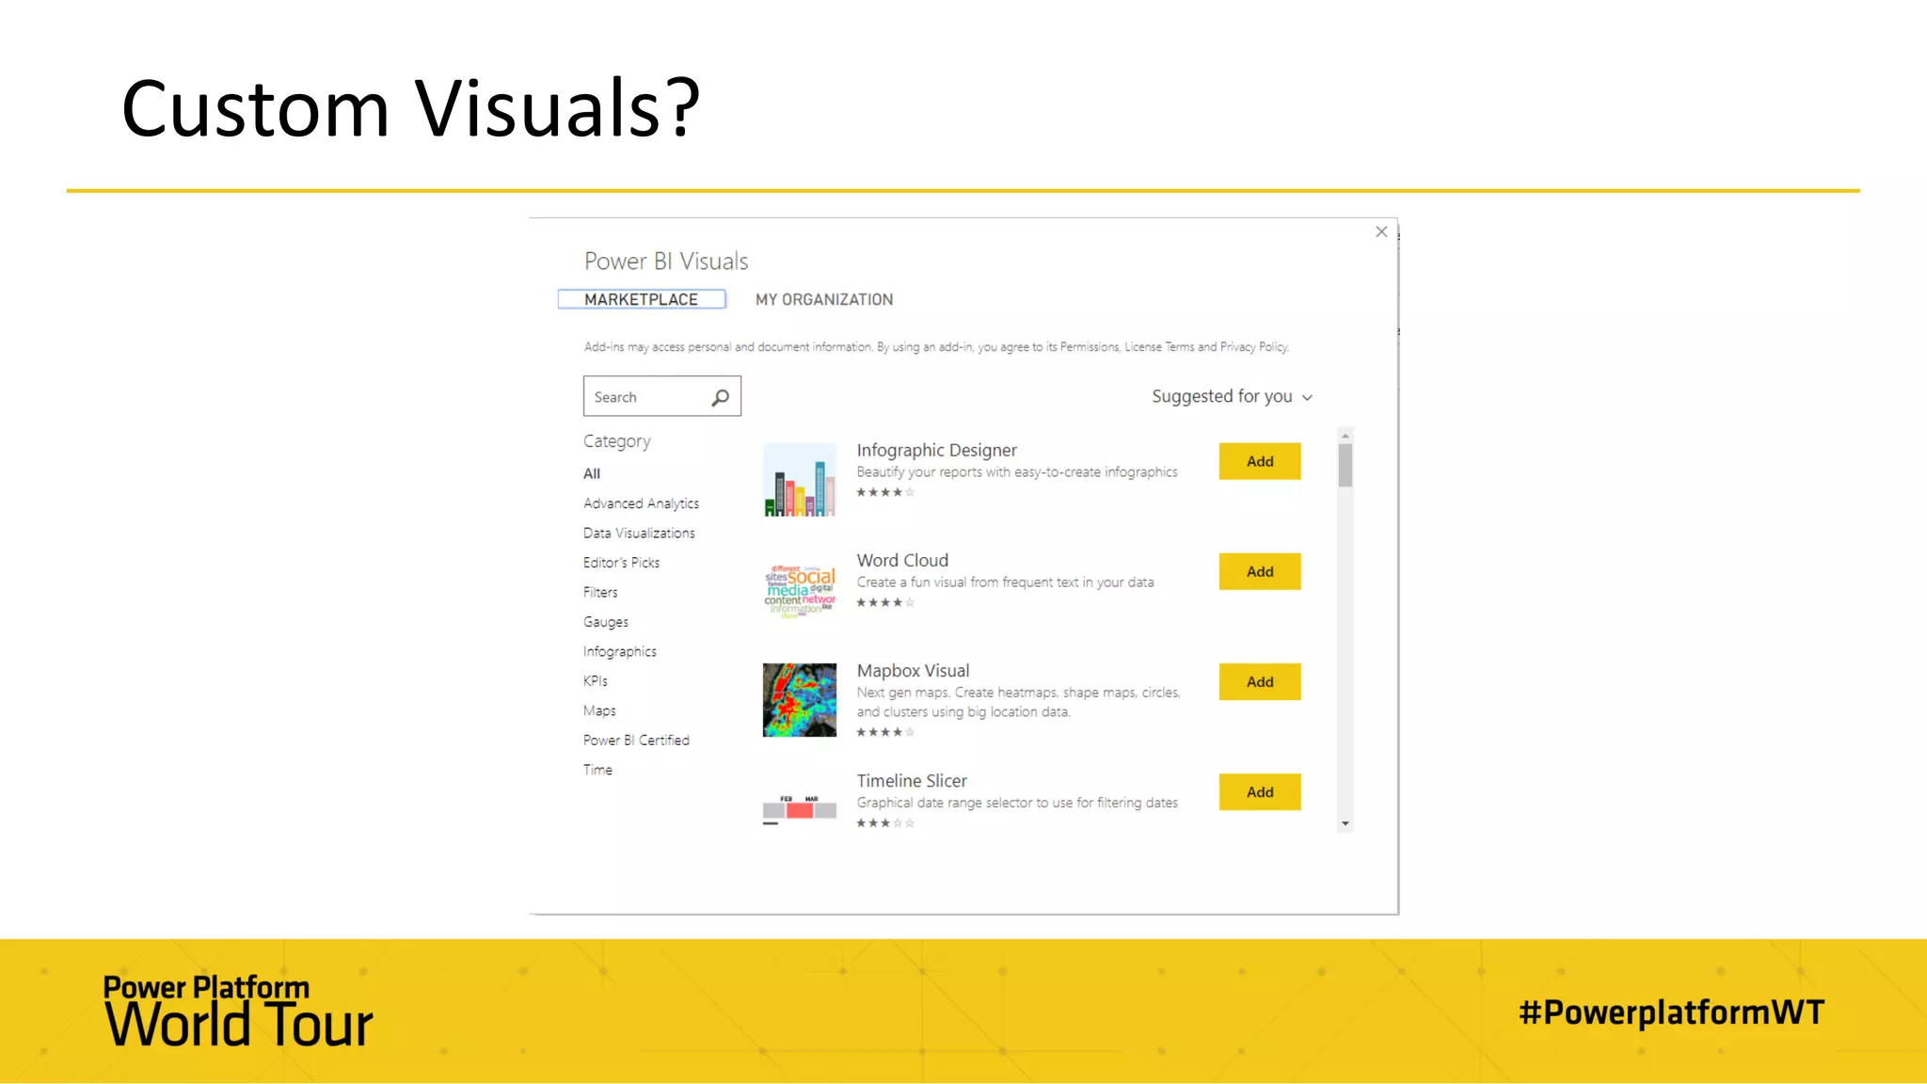Open the Mapbox Visual heatmap thumbnail
The width and height of the screenshot is (1927, 1084).
coord(799,700)
